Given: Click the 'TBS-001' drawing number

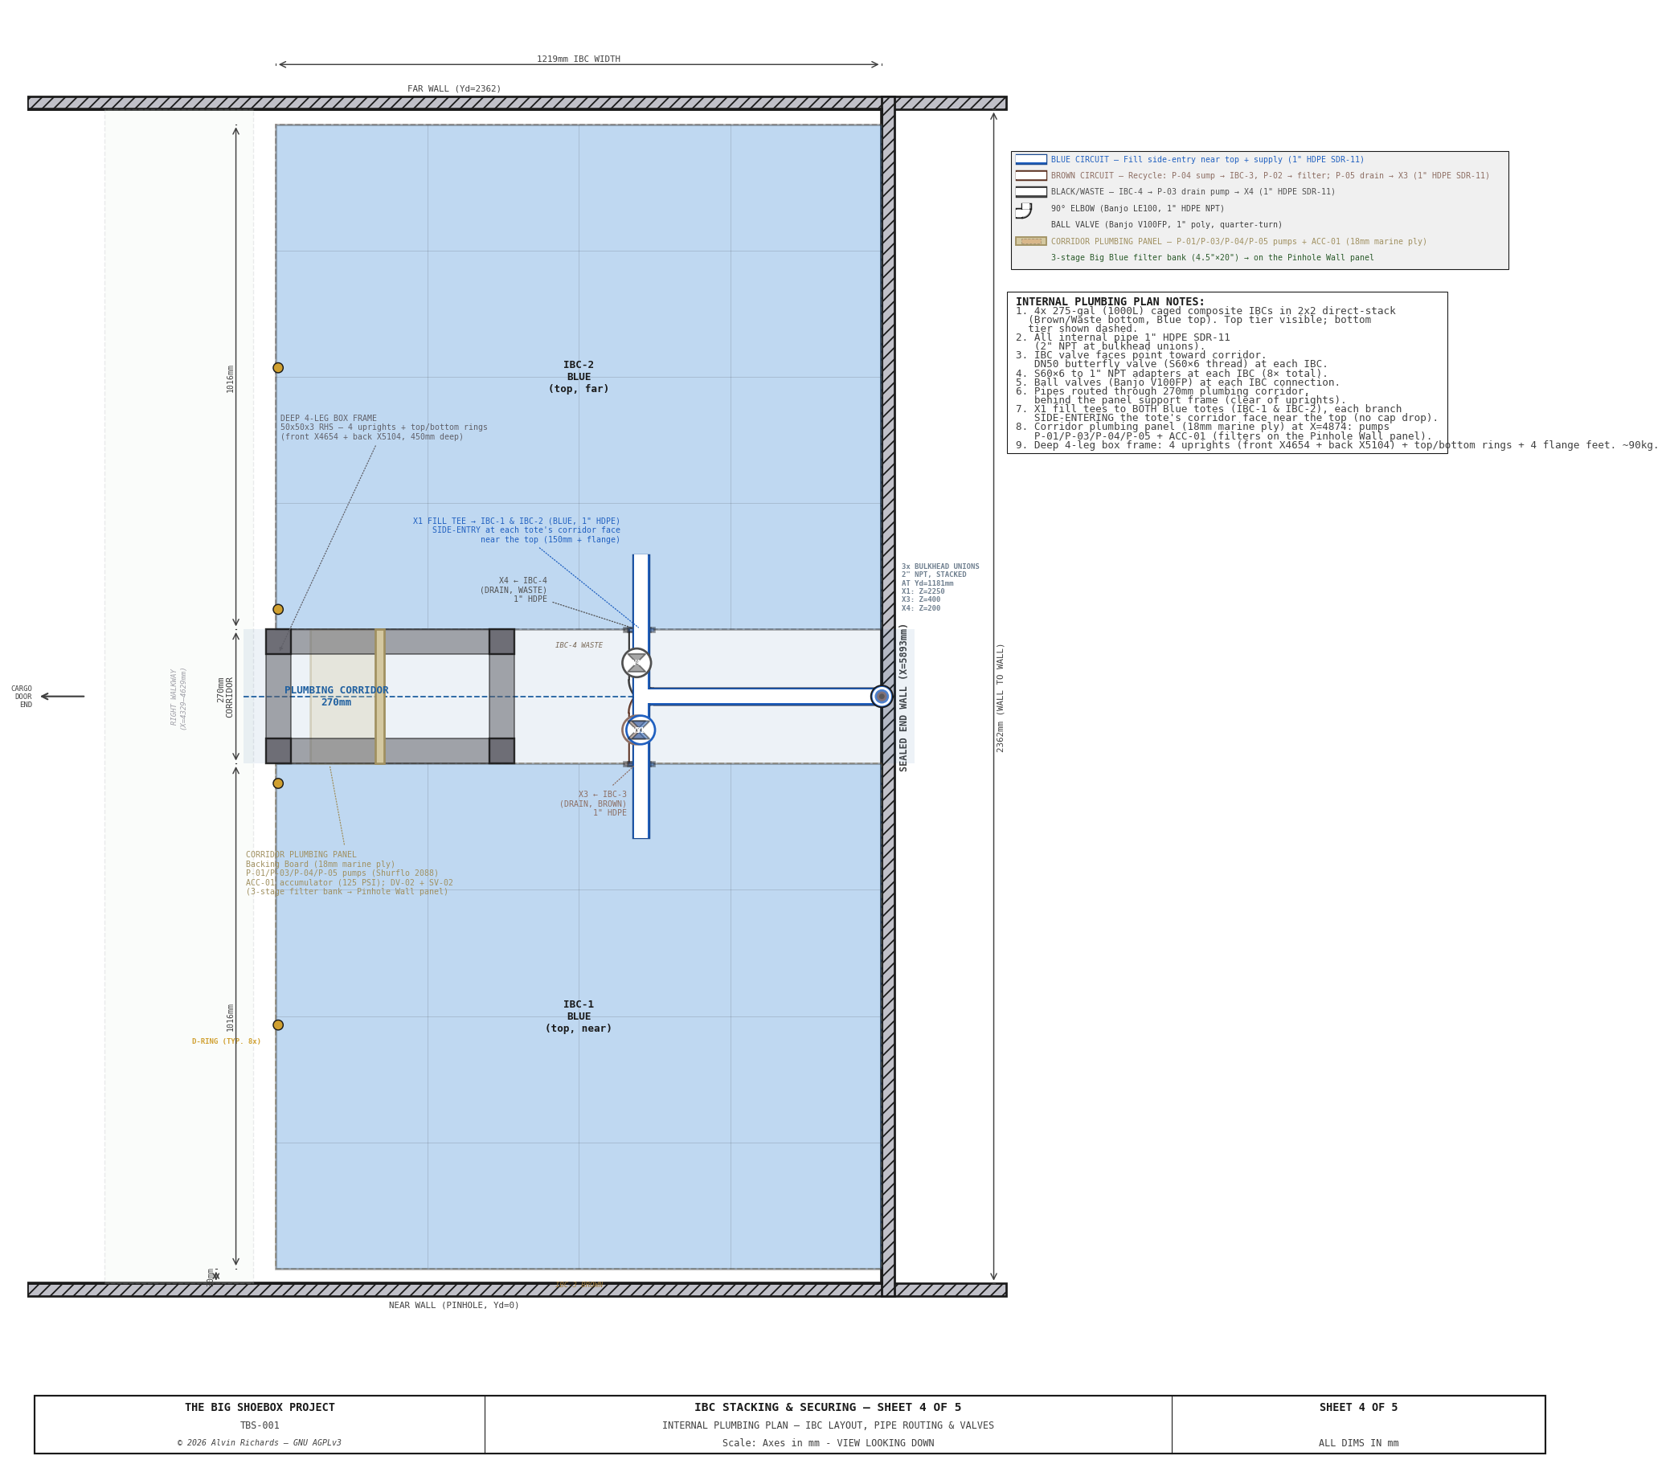Looking at the screenshot, I should click(x=260, y=1425).
